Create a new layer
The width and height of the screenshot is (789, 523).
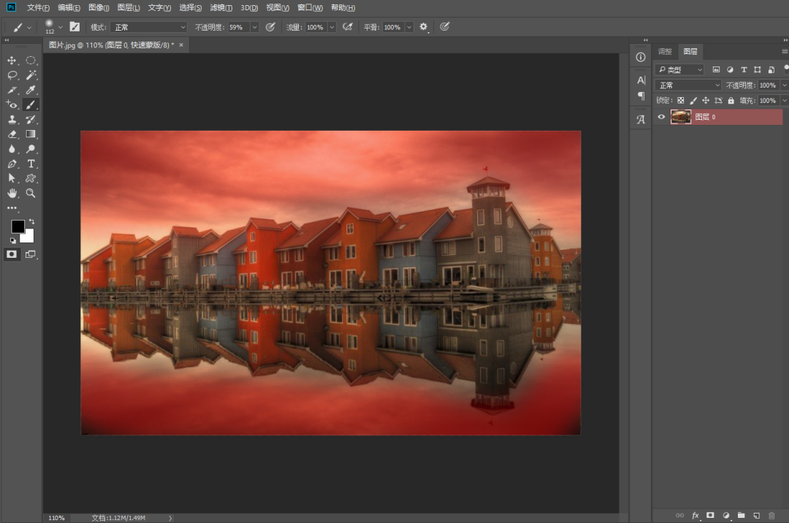(x=756, y=516)
